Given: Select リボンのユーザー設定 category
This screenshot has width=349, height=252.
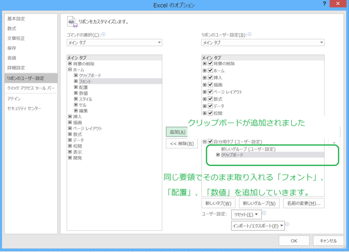Looking at the screenshot, I should (x=31, y=78).
